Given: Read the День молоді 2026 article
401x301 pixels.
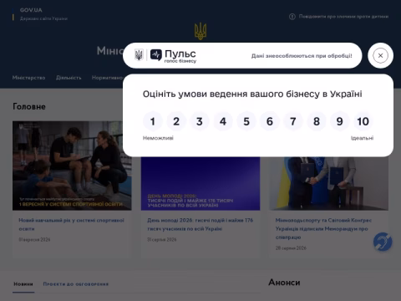Looking at the screenshot, I should (200, 224).
